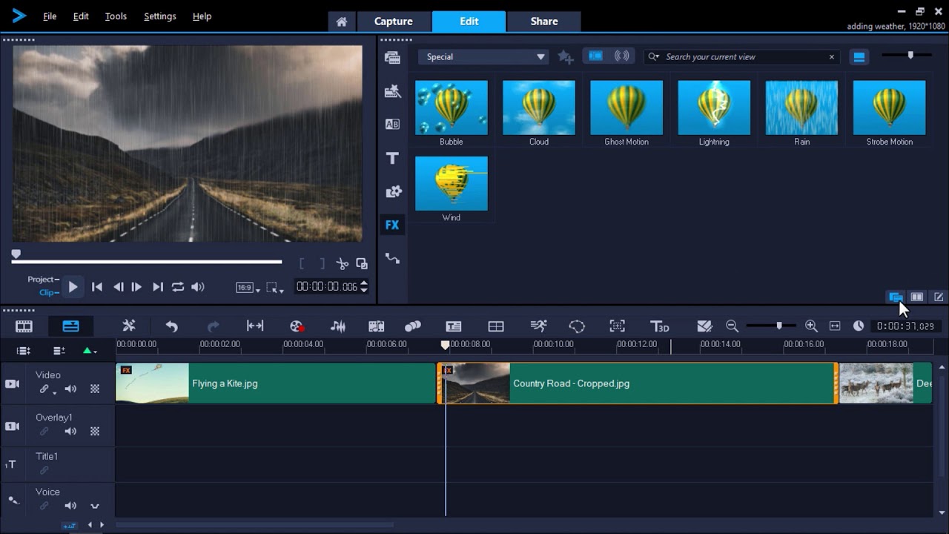Open the Mask Creator icon
Image resolution: width=949 pixels, height=534 pixels.
pyautogui.click(x=577, y=326)
